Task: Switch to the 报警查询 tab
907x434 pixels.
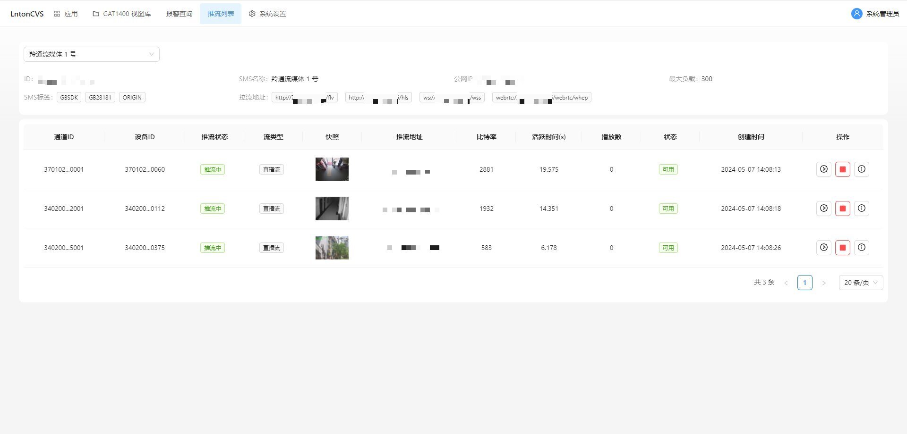Action: (x=179, y=14)
